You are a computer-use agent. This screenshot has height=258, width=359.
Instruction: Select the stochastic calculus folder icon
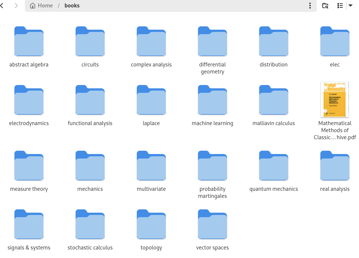click(90, 224)
